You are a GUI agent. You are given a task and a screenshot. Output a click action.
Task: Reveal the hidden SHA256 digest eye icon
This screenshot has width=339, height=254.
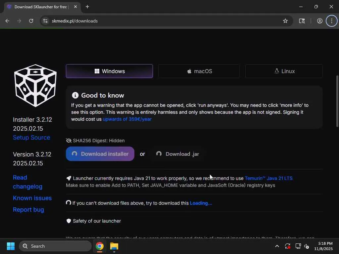(x=69, y=141)
